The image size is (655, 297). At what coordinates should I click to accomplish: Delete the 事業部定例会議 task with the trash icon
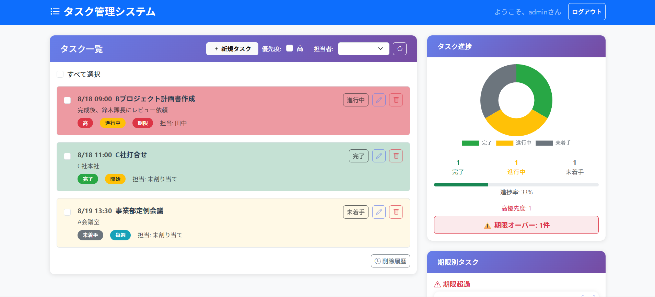396,212
